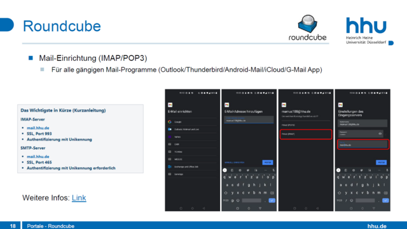
Task: Tap keyboard checkmark key on Eingangsserver screen
Action: click(385, 200)
